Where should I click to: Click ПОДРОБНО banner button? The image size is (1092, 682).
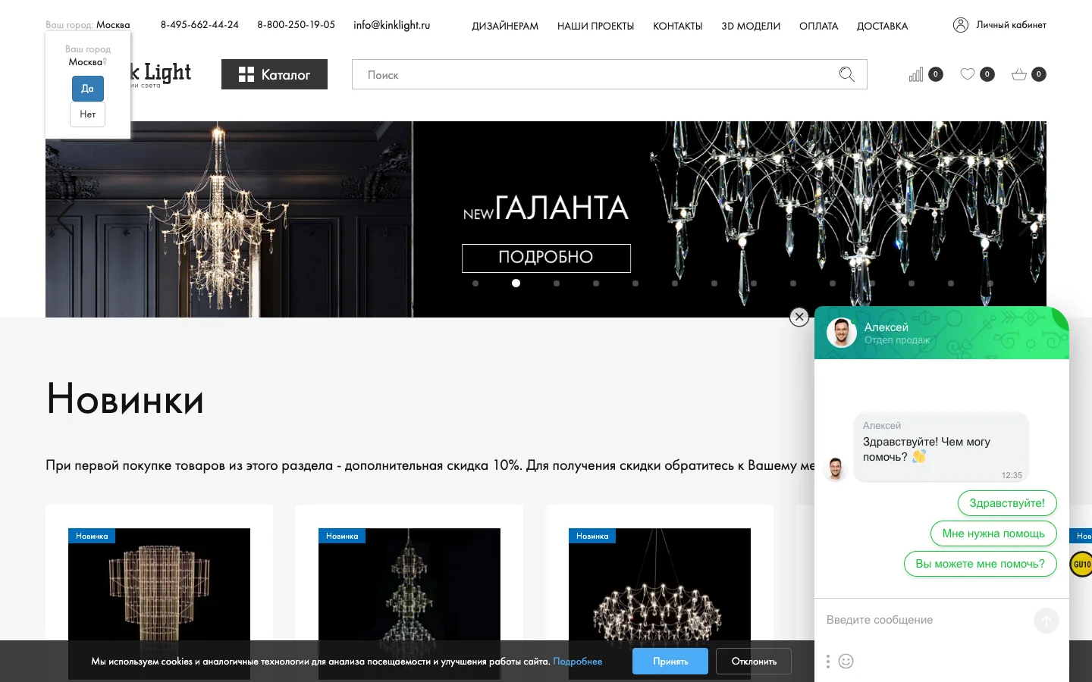[546, 258]
